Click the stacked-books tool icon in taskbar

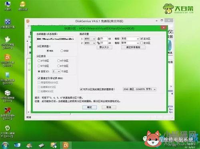[29, 145]
